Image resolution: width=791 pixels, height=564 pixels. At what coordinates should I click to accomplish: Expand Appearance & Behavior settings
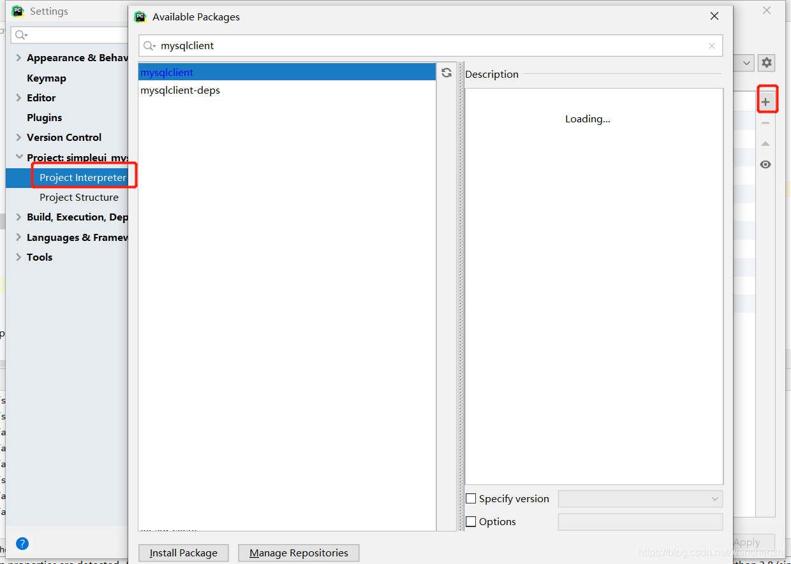coord(18,57)
